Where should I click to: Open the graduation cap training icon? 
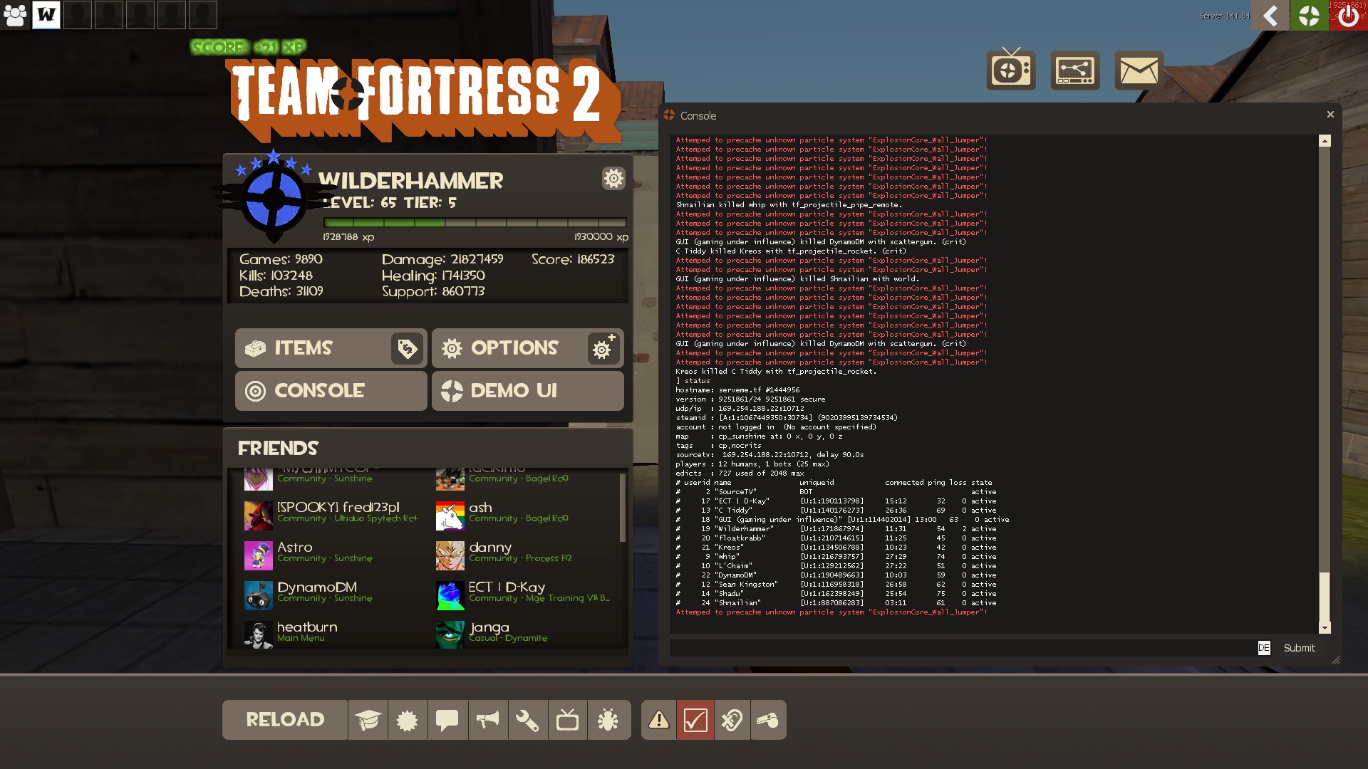[x=368, y=720]
